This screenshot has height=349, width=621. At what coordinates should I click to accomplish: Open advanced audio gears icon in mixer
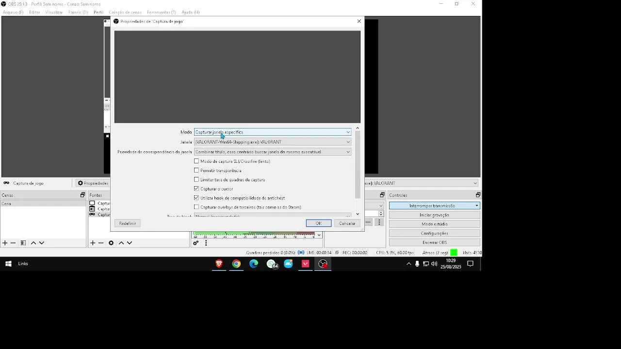click(196, 243)
